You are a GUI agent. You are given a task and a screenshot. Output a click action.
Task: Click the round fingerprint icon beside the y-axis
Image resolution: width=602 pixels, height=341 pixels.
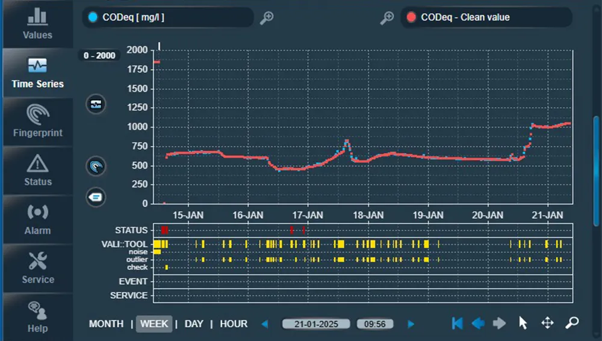pos(96,166)
